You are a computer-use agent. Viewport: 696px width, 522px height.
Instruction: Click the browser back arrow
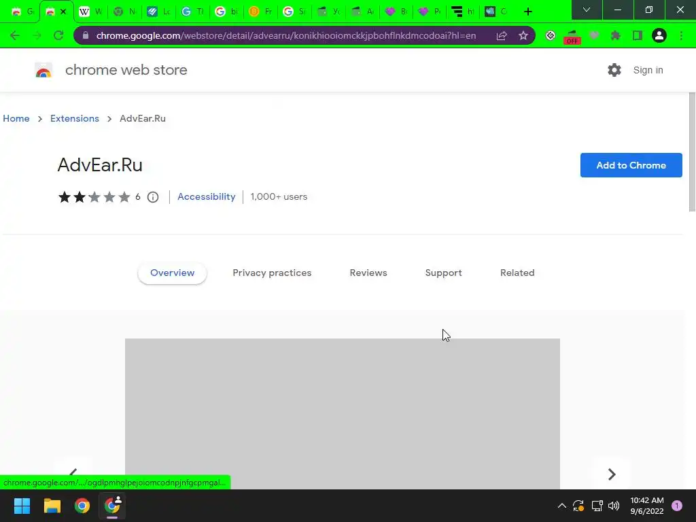point(15,35)
